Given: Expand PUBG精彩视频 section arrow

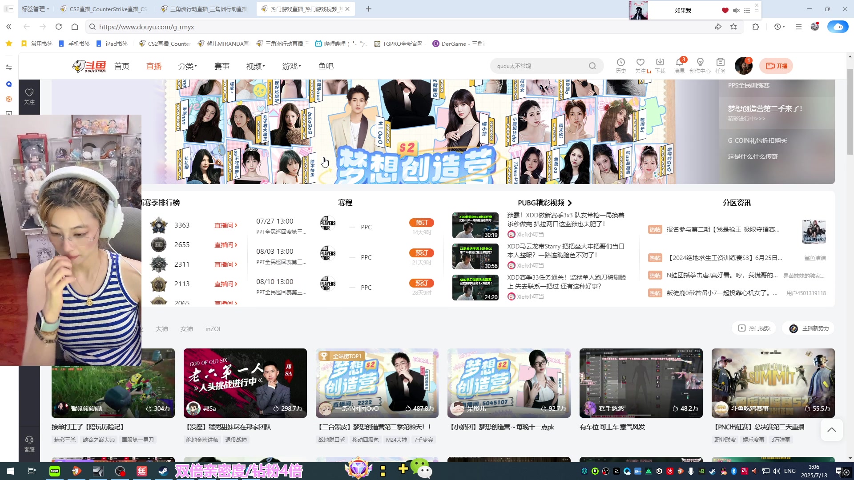Looking at the screenshot, I should tap(570, 203).
